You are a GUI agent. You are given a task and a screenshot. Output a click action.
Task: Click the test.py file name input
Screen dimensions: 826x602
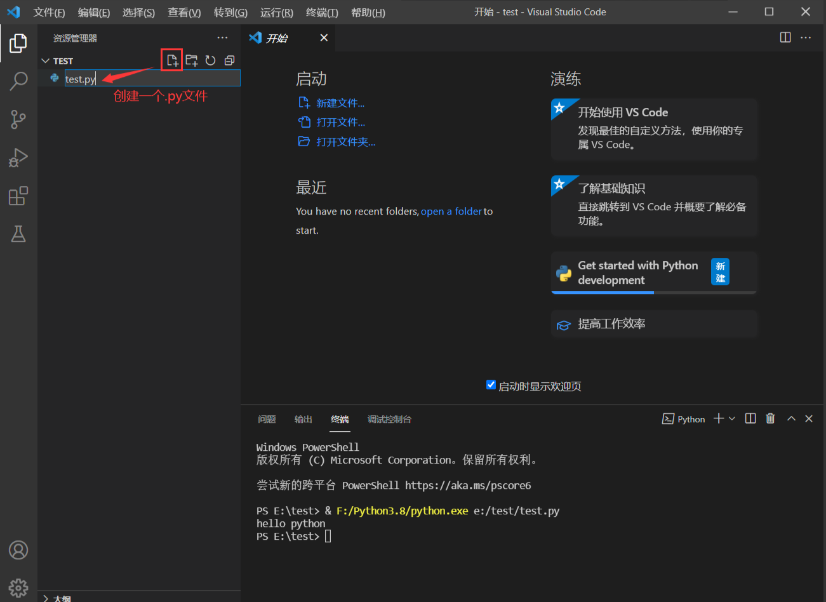point(152,78)
